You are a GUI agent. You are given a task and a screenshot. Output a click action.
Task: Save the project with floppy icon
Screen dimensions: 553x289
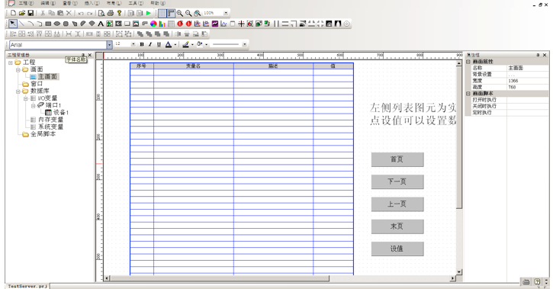click(x=31, y=13)
